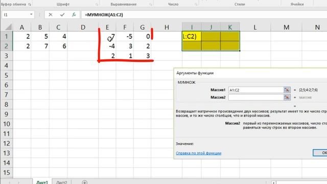This screenshot has width=327, height=184.
Task: Click cell B1 containing 5
Action: coord(40,36)
